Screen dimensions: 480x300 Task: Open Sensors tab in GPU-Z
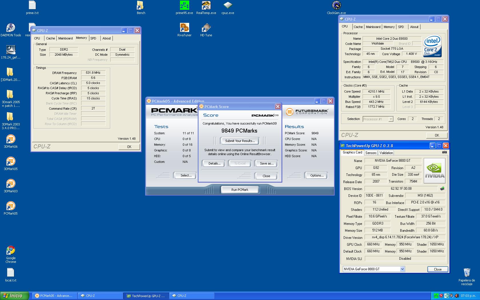pyautogui.click(x=371, y=153)
